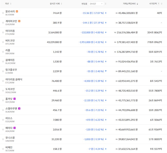167x153 pixels.
Task: Mark 리플 XRP/KRW as favorite
Action: [x=3, y=52]
